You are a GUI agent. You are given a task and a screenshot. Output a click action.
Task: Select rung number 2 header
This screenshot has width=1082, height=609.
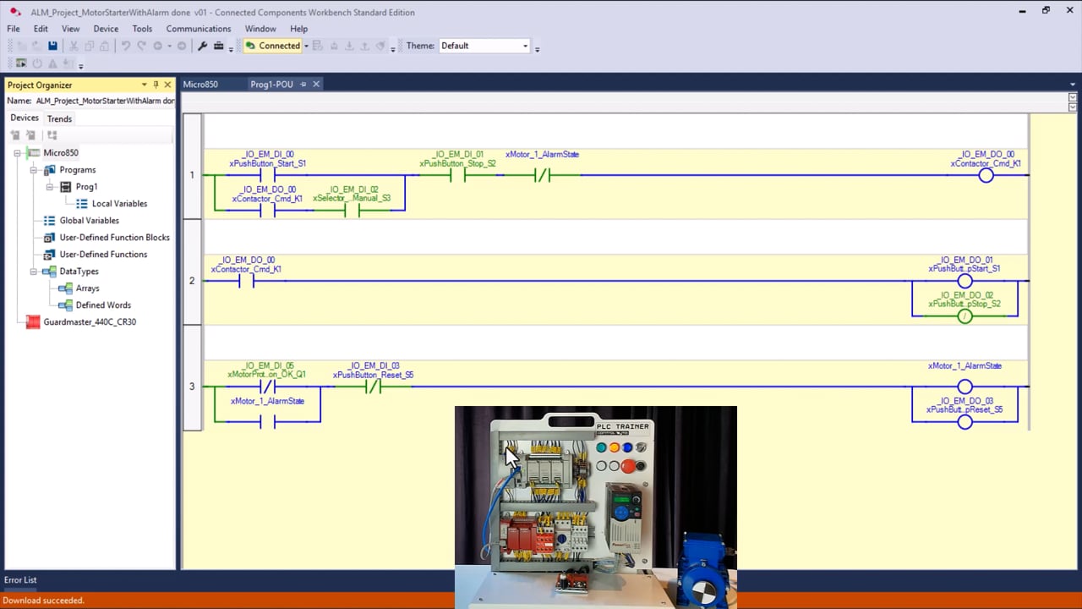pyautogui.click(x=193, y=281)
